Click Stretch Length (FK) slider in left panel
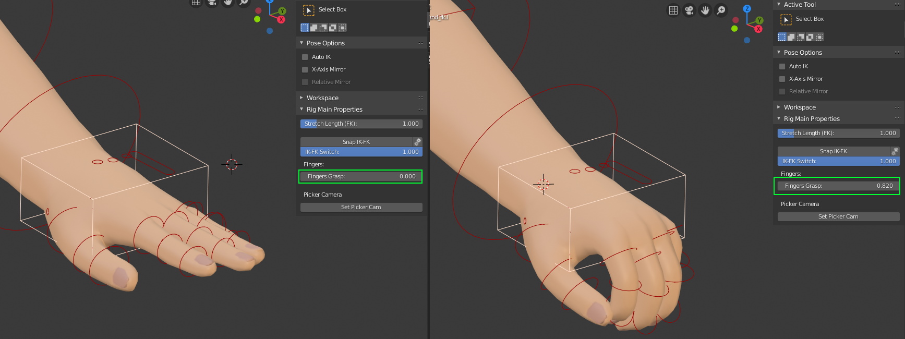 (361, 124)
